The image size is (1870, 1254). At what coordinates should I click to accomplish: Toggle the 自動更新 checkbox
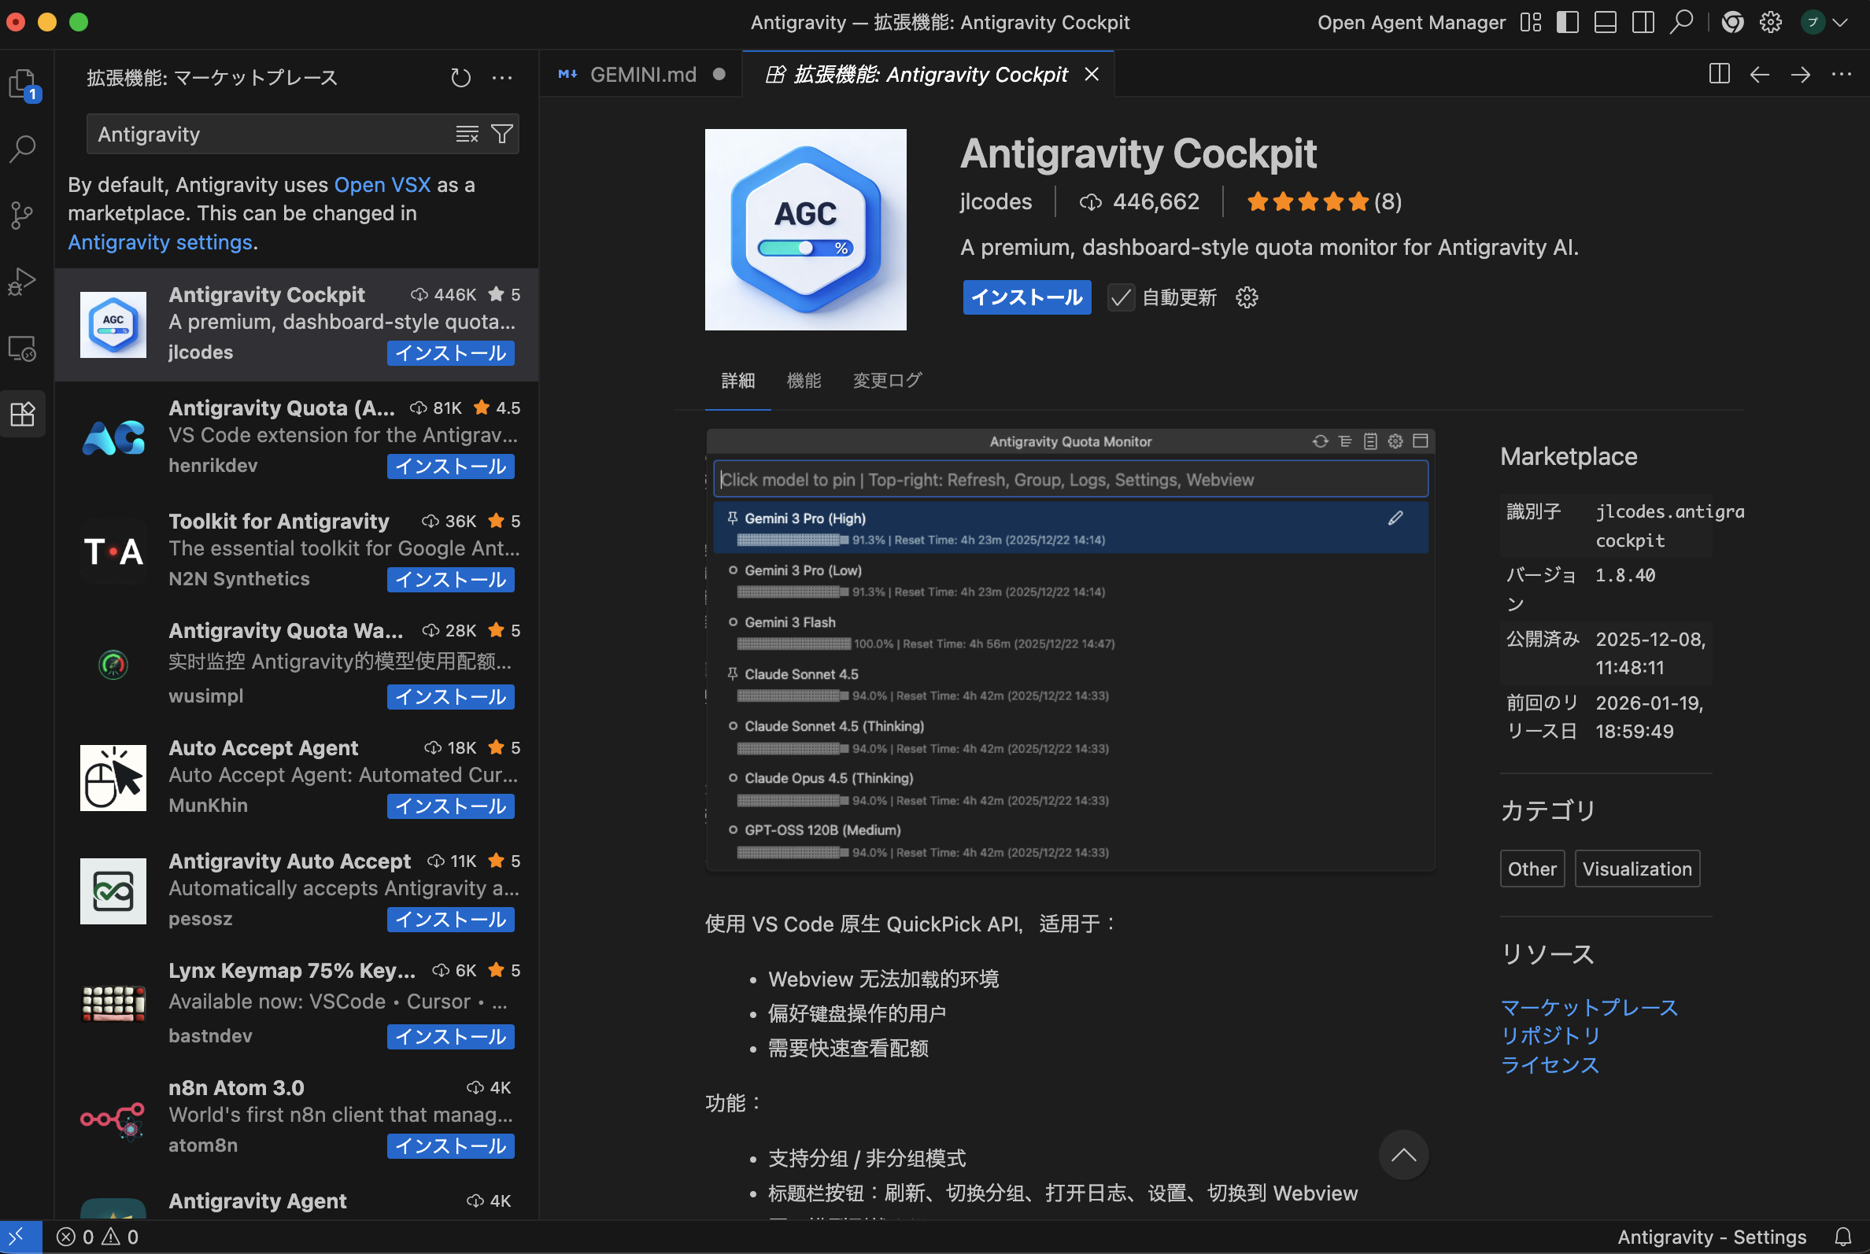click(x=1120, y=297)
